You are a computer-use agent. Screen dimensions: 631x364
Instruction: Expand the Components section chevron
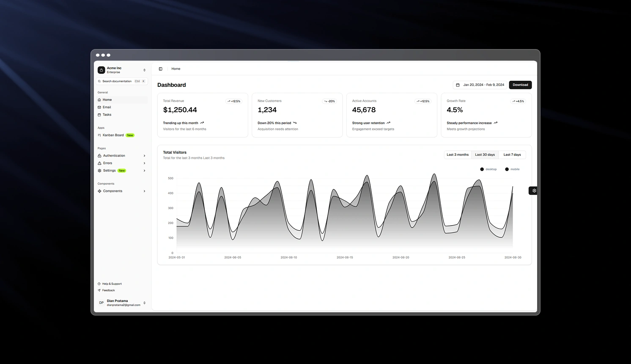pos(144,191)
